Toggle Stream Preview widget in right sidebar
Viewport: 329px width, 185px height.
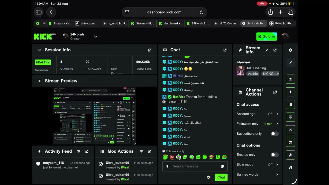(290, 79)
